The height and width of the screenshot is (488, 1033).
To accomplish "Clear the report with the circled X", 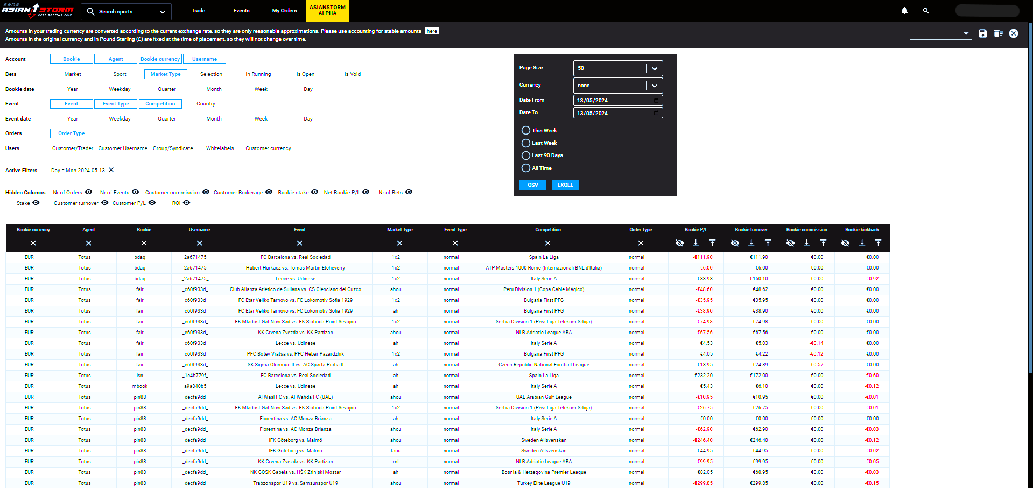I will pyautogui.click(x=1014, y=33).
